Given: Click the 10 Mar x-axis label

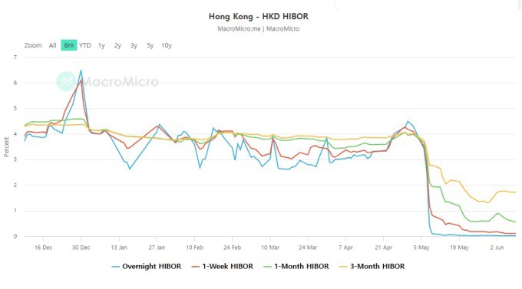Looking at the screenshot, I should point(270,248).
